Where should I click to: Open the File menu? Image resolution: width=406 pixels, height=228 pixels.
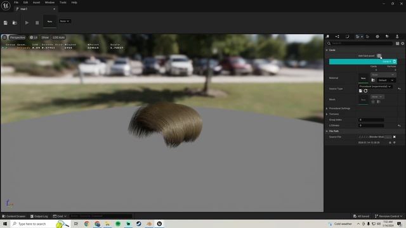(16, 3)
